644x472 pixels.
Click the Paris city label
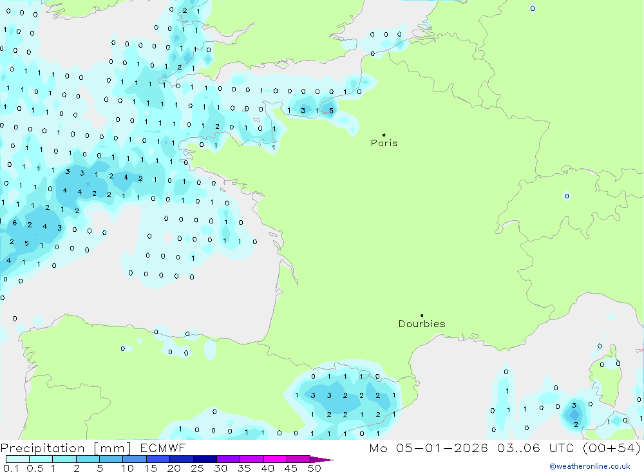click(384, 143)
